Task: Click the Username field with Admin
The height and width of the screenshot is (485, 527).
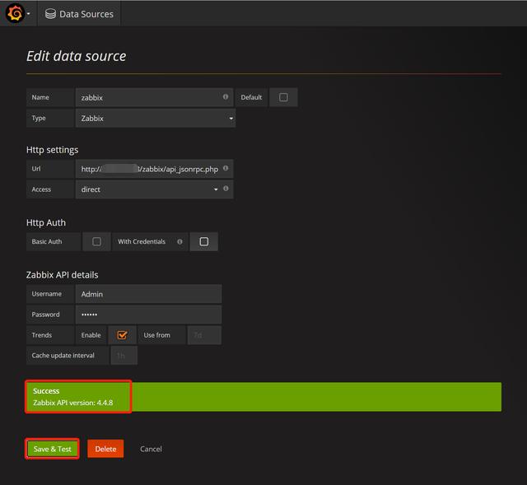Action: pyautogui.click(x=148, y=294)
